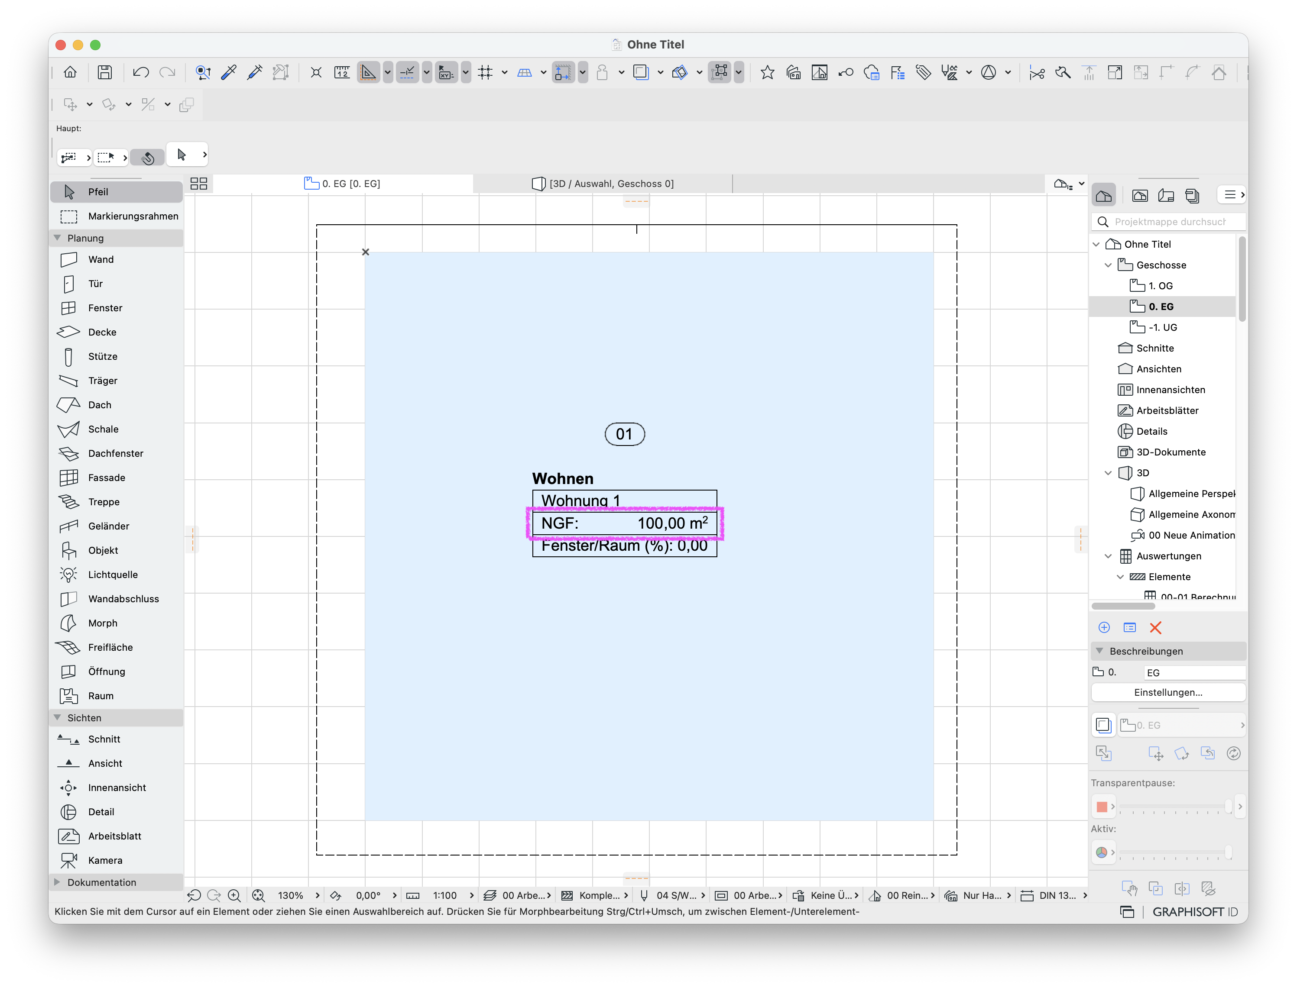Click the Save diskette icon
1297x988 pixels.
click(x=105, y=72)
